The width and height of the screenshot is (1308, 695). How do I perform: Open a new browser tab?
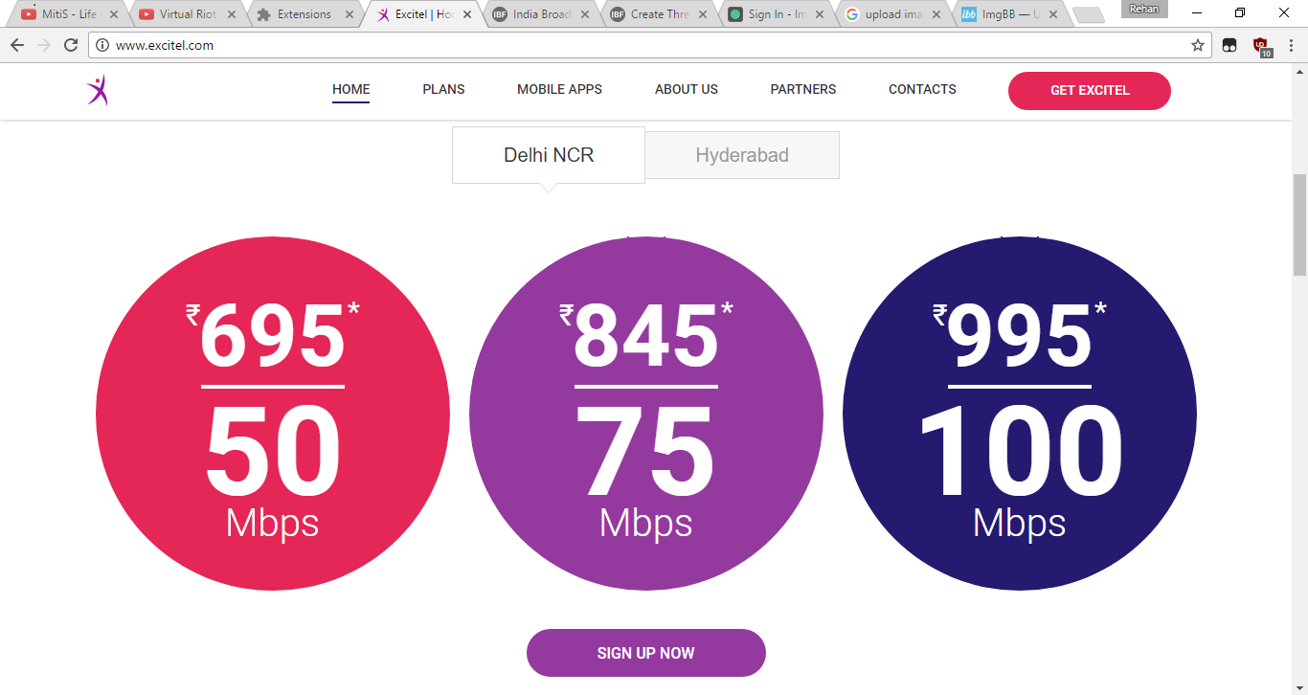click(1089, 15)
